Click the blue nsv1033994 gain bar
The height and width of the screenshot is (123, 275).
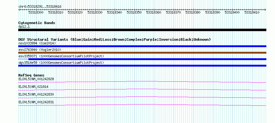click(x=142, y=46)
